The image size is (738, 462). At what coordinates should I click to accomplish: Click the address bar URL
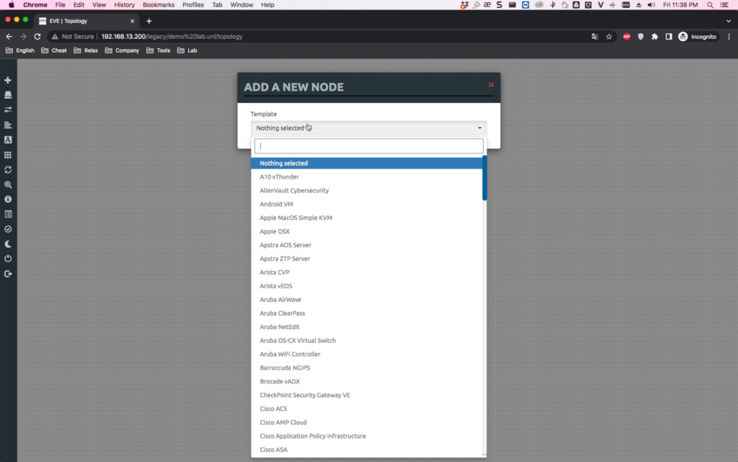pyautogui.click(x=172, y=37)
